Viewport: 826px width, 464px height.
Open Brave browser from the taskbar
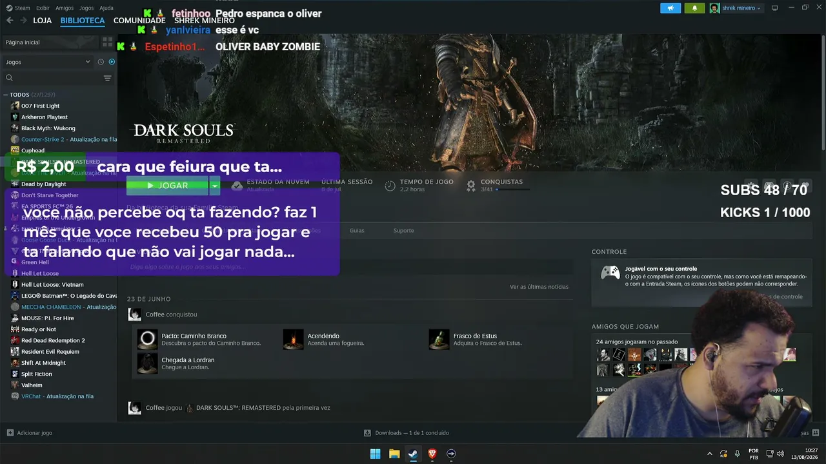click(x=432, y=454)
